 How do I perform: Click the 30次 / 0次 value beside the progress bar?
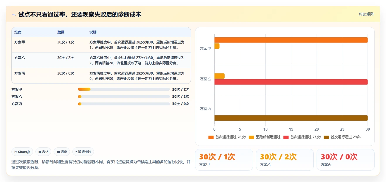pos(181,104)
